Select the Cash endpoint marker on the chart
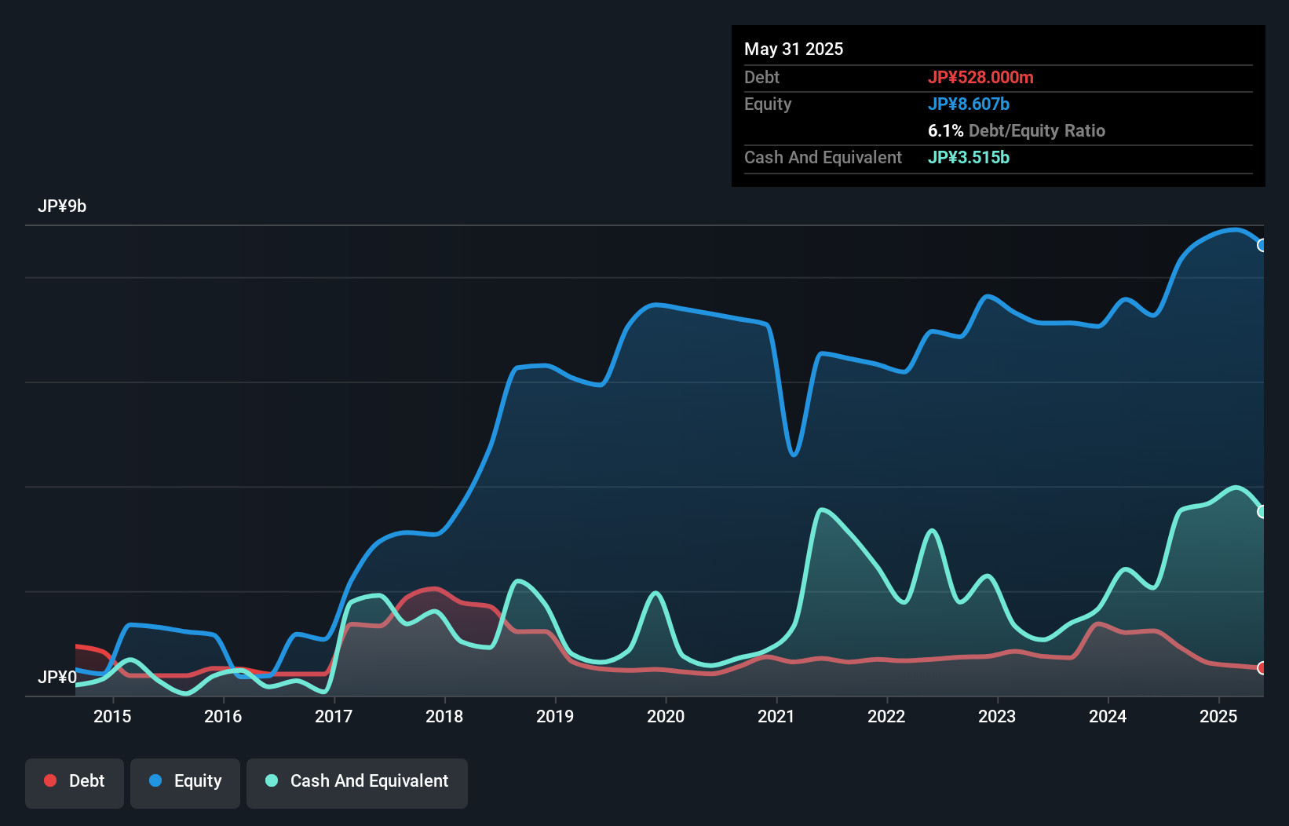Image resolution: width=1289 pixels, height=826 pixels. pyautogui.click(x=1262, y=511)
